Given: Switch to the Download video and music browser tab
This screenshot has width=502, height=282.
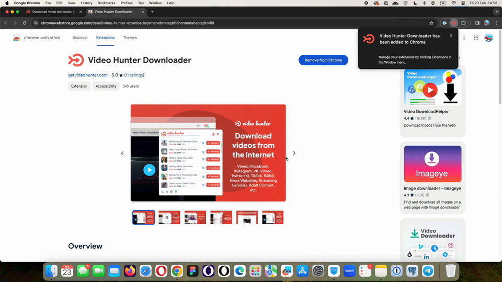Looking at the screenshot, I should coord(53,12).
